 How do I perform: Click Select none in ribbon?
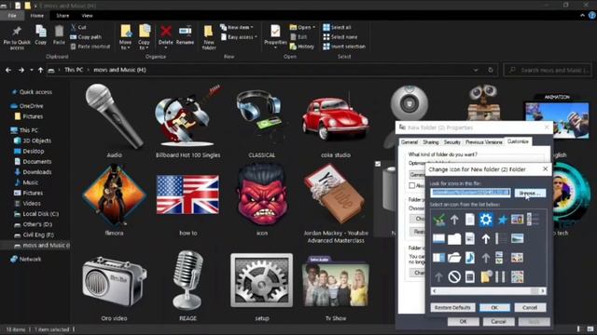coord(340,37)
